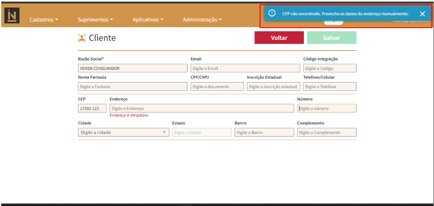Click the Nome Fantasia field
This screenshot has width=434, height=206.
pos(133,86)
